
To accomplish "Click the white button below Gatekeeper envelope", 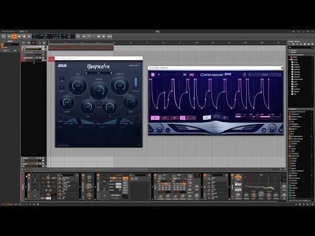I will [x=207, y=117].
